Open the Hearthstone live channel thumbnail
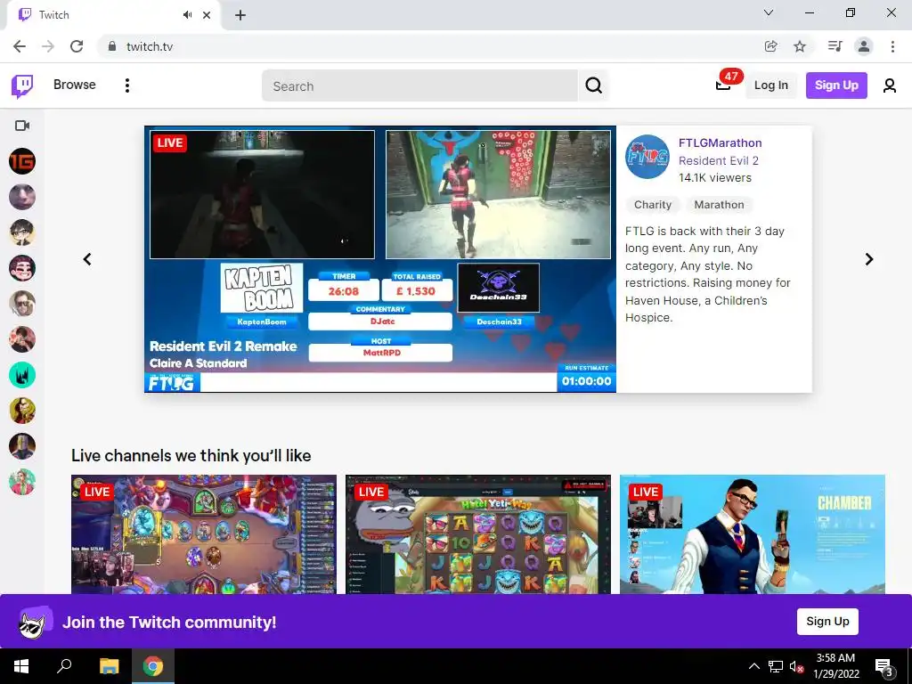 (204, 534)
